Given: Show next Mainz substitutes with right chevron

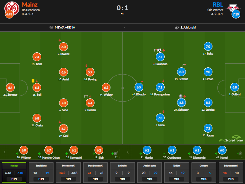Looking at the screenshot, I should [x=118, y=152].
